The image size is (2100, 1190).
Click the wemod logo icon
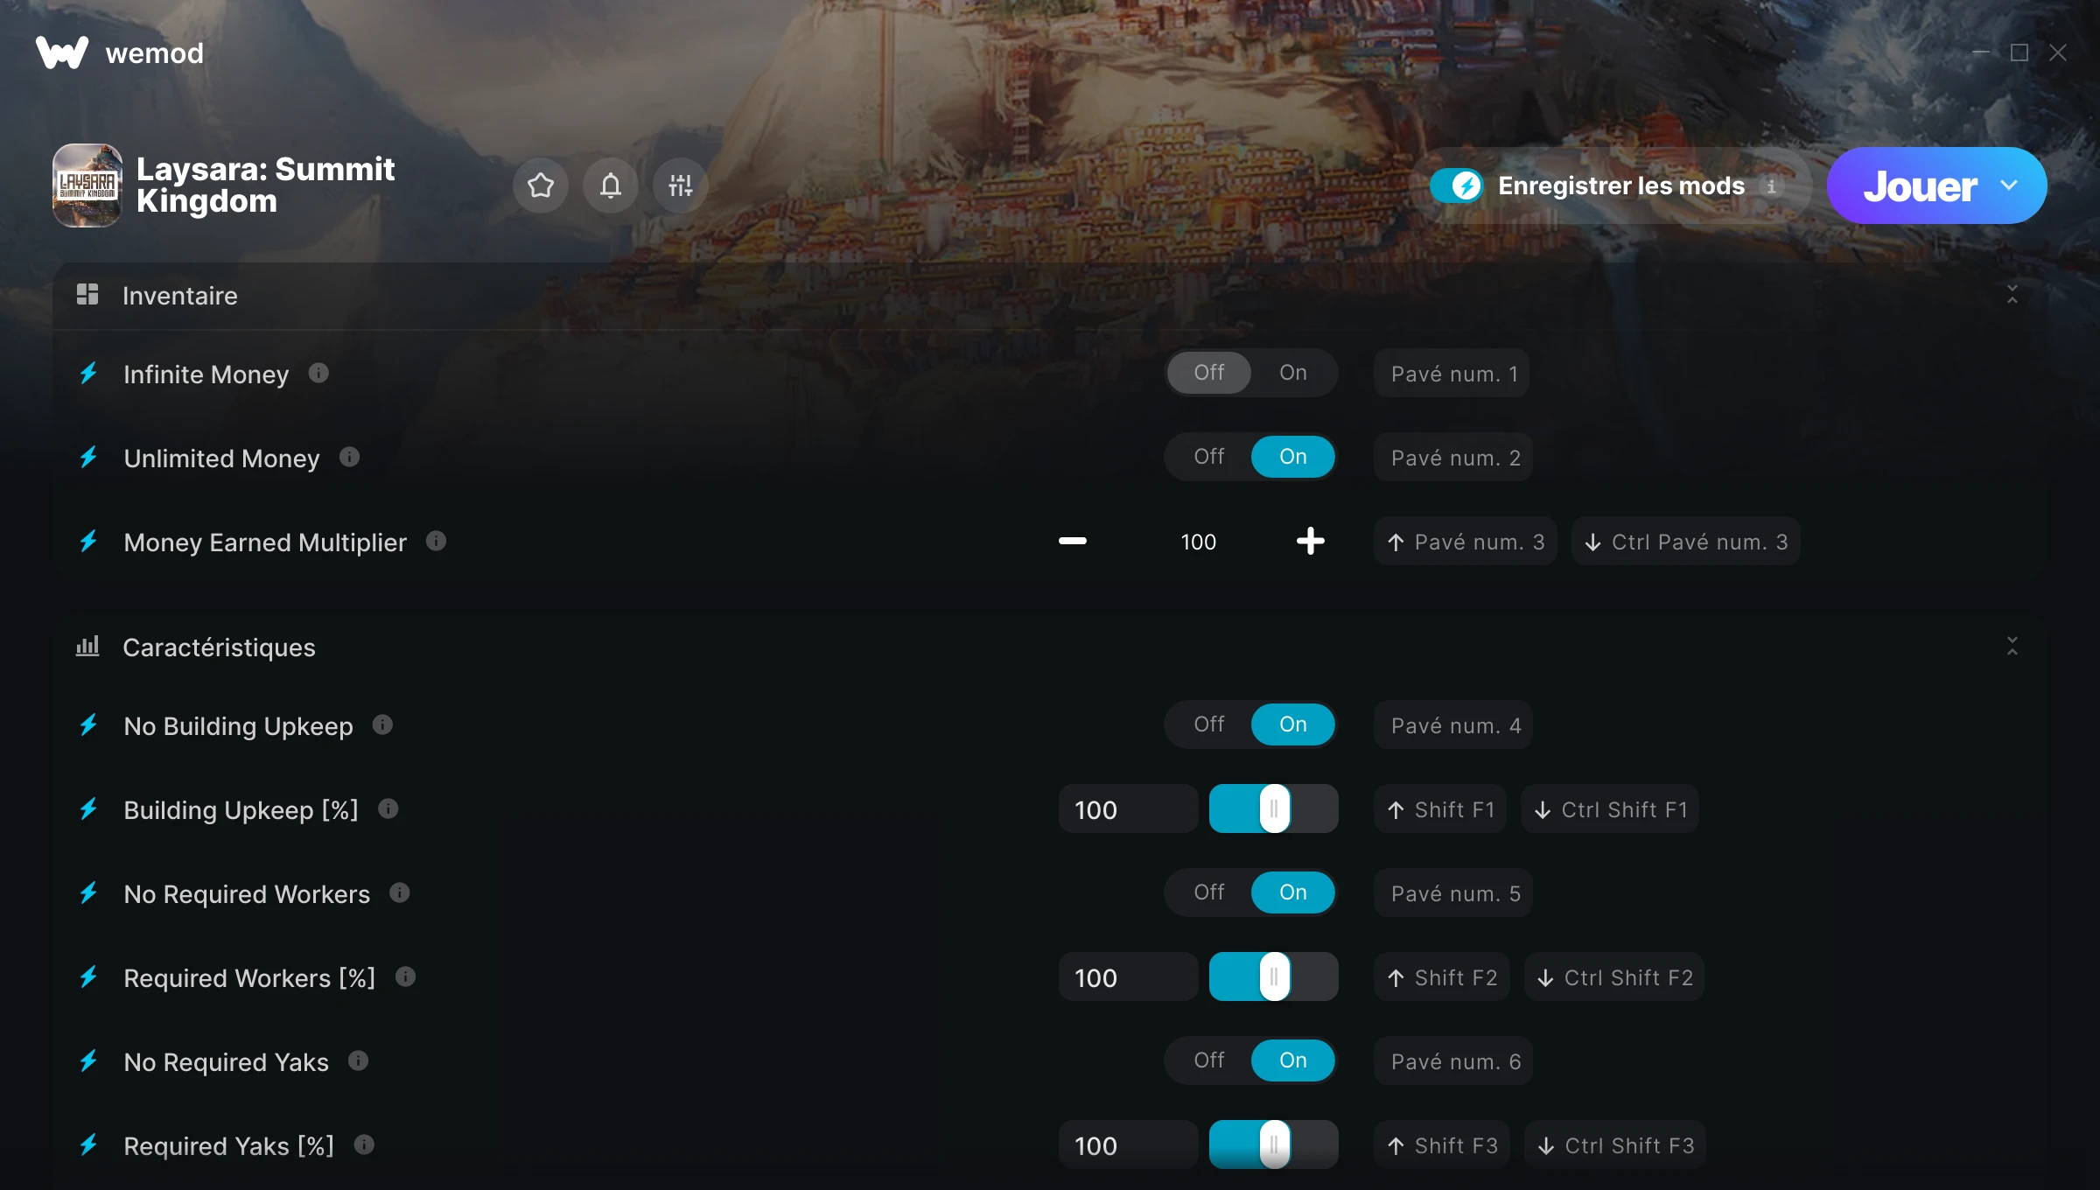62,52
